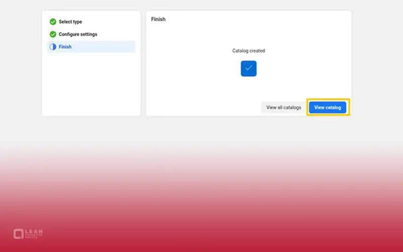The height and width of the screenshot is (252, 403).
Task: Select the highlighted Finish step
Action: pyautogui.click(x=65, y=47)
